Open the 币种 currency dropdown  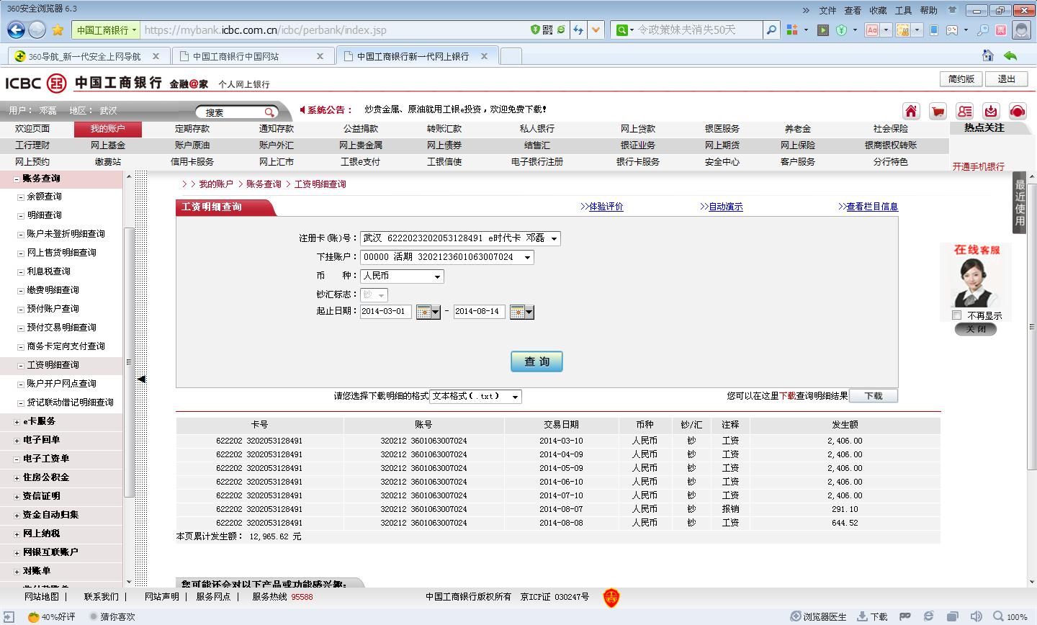point(436,276)
